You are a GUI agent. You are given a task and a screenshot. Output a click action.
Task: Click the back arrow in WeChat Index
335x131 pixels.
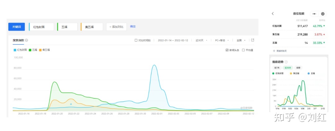pos(273,14)
